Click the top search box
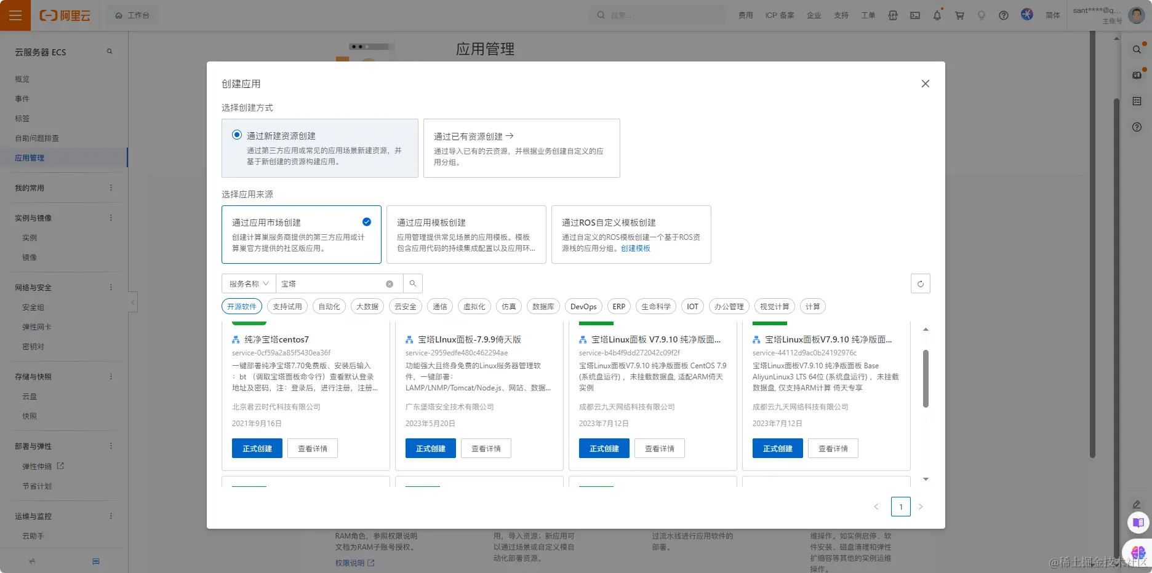The width and height of the screenshot is (1152, 573). coord(657,15)
